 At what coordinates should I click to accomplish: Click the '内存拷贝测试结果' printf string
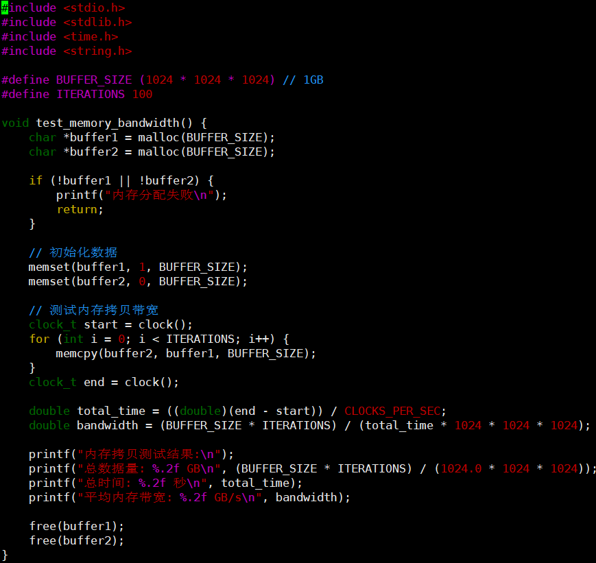[149, 454]
